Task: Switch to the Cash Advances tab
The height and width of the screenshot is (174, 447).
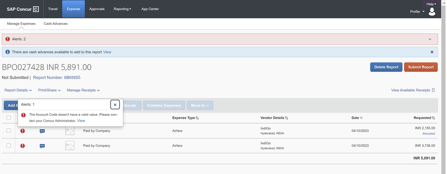Action: click(55, 24)
